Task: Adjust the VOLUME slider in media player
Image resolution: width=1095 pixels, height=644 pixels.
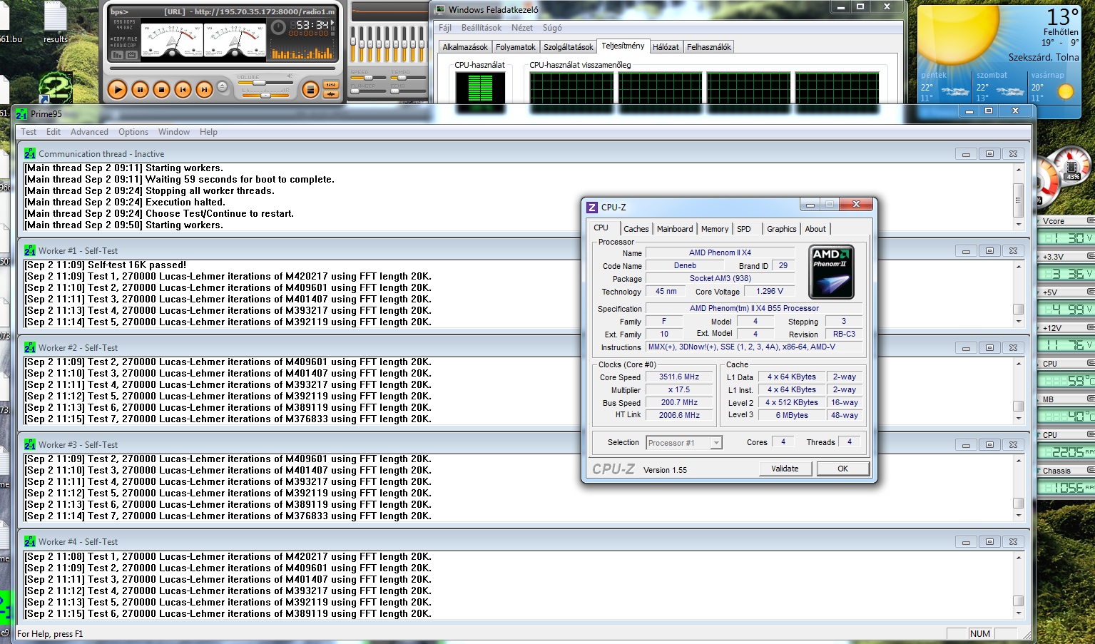Action: pos(264,83)
